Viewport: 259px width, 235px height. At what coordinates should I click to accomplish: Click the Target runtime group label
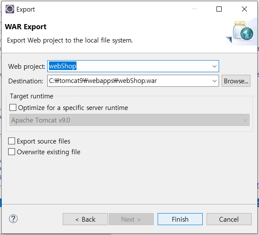[x=31, y=96]
